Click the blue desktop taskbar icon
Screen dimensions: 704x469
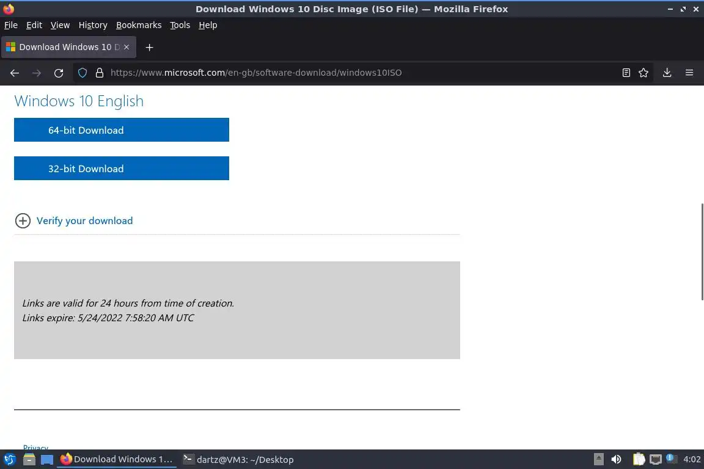pyautogui.click(x=47, y=460)
